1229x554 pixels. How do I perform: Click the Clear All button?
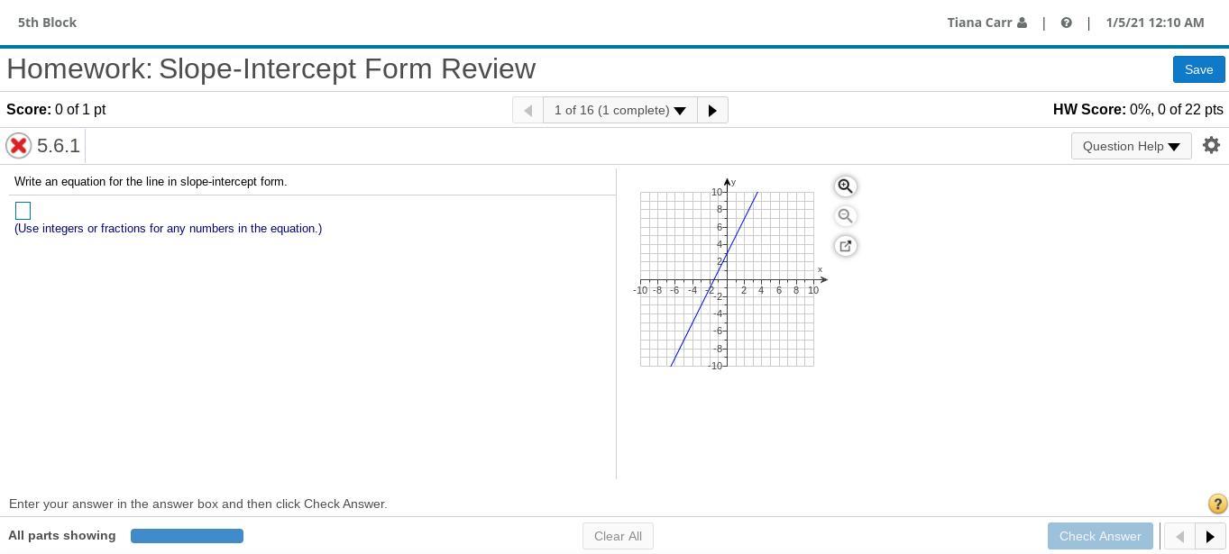(618, 536)
